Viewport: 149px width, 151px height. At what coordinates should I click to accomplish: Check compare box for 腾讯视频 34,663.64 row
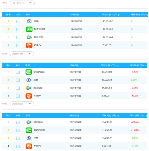[x=18, y=37]
